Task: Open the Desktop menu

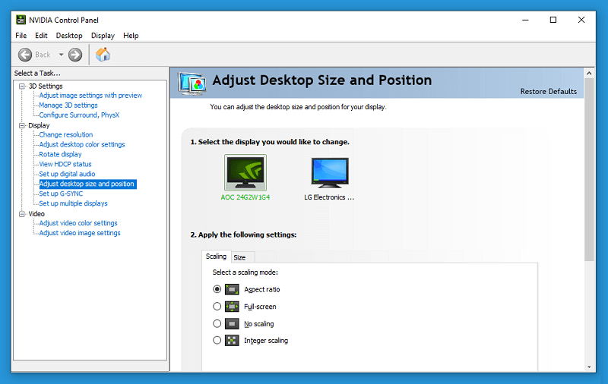Action: coord(69,36)
